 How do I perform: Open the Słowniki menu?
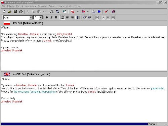tap(42, 6)
